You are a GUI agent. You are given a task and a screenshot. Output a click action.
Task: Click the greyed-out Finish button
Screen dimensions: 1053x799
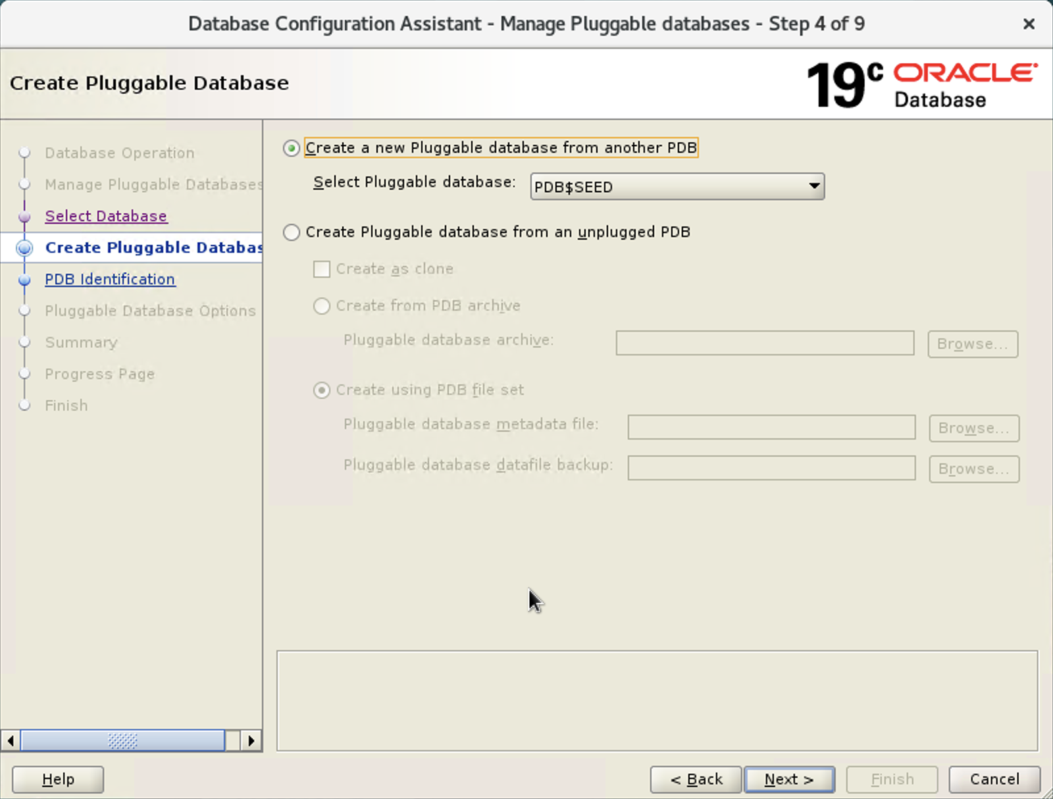point(892,780)
